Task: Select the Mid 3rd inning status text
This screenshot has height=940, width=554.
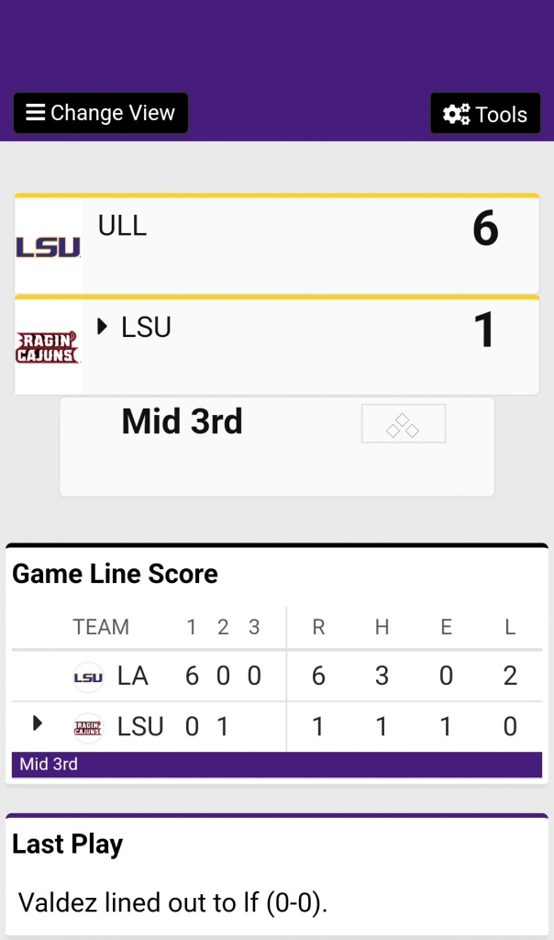Action: 182,422
